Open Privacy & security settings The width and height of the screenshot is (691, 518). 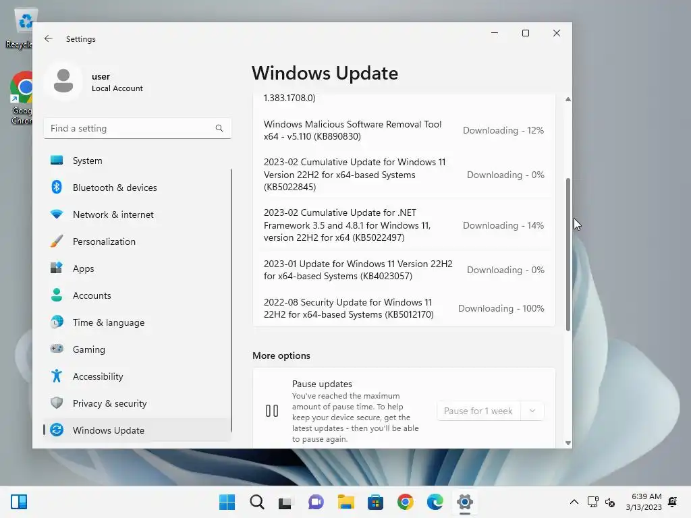(x=138, y=403)
